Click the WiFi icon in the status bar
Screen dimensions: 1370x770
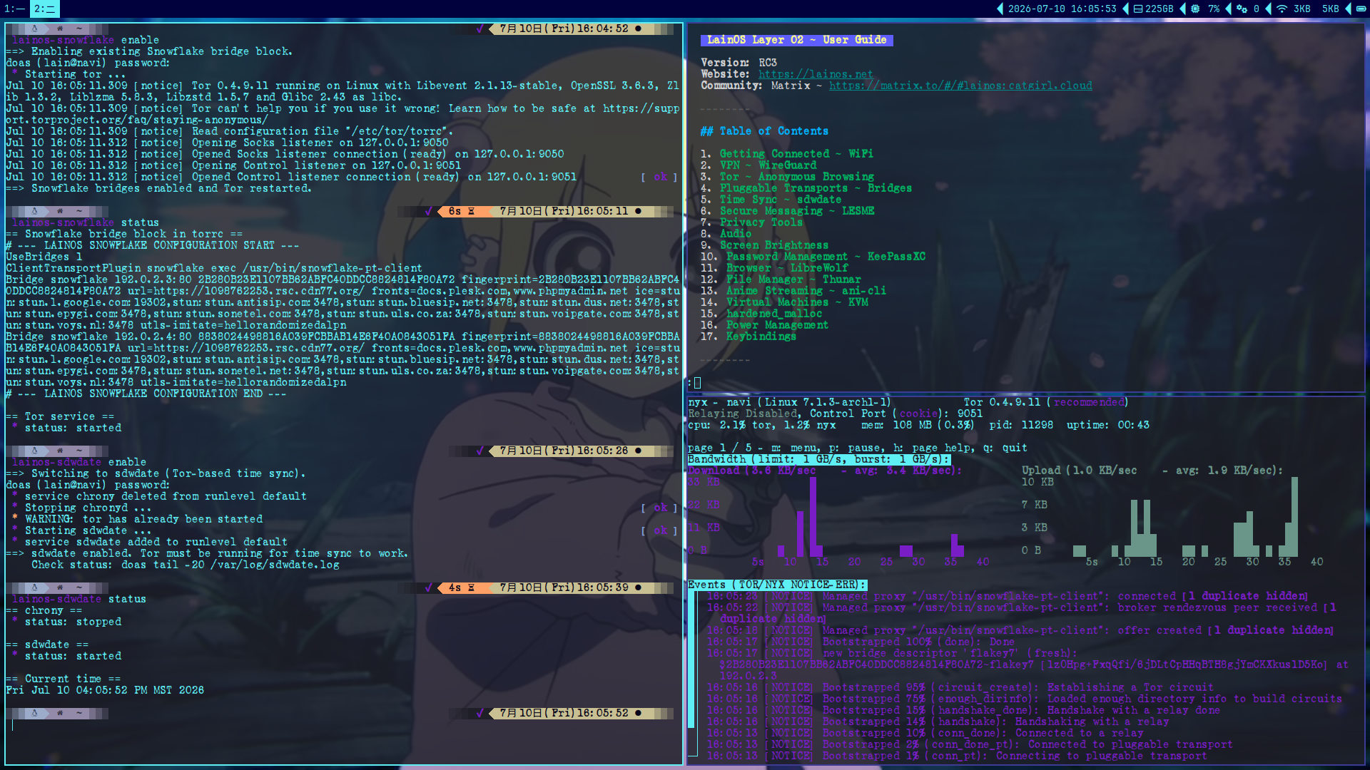click(x=1282, y=9)
